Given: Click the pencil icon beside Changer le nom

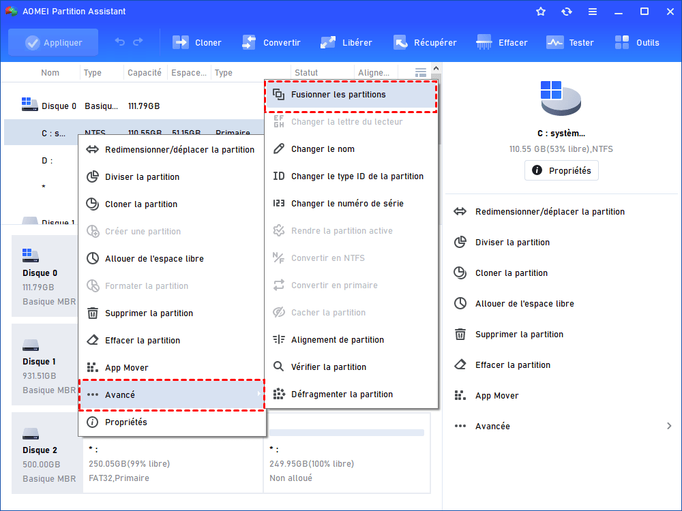Looking at the screenshot, I should [x=278, y=149].
